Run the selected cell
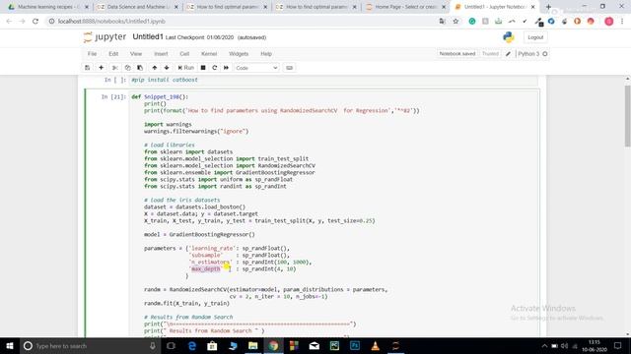Screen dimensions: 631x354 click(x=186, y=68)
